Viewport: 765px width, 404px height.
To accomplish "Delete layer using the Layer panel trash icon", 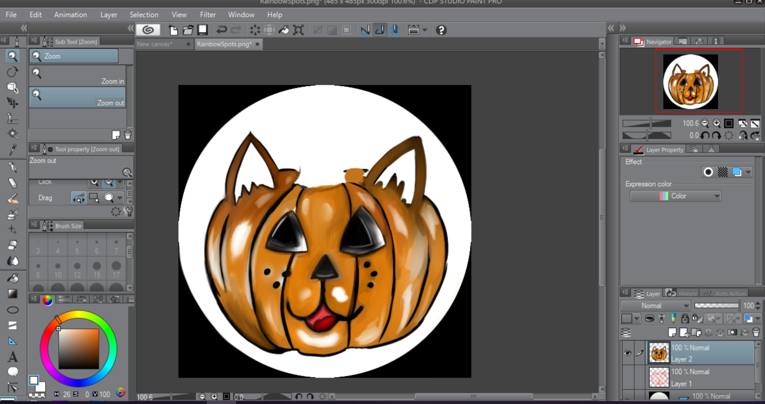I will [x=756, y=332].
